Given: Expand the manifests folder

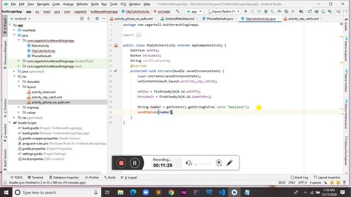Looking at the screenshot, I should point(14,30).
